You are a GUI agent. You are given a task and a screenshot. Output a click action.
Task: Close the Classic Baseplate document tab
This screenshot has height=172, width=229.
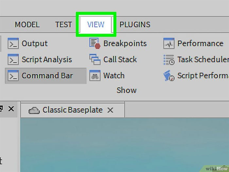click(x=111, y=110)
